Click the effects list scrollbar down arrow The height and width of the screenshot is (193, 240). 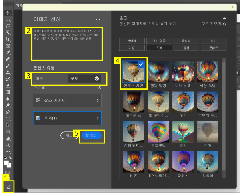click(224, 175)
